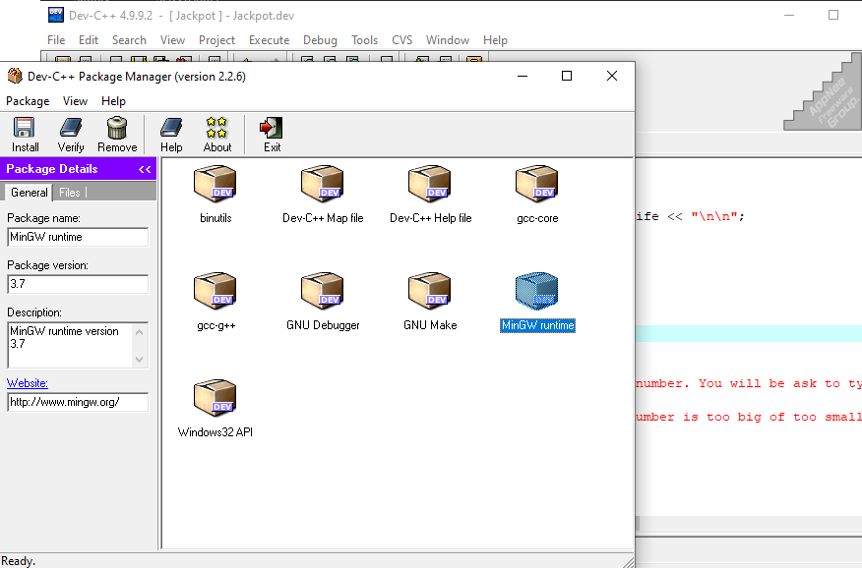Open the Help menu in Package Manager
Viewport: 862px width, 568px height.
pyautogui.click(x=113, y=101)
